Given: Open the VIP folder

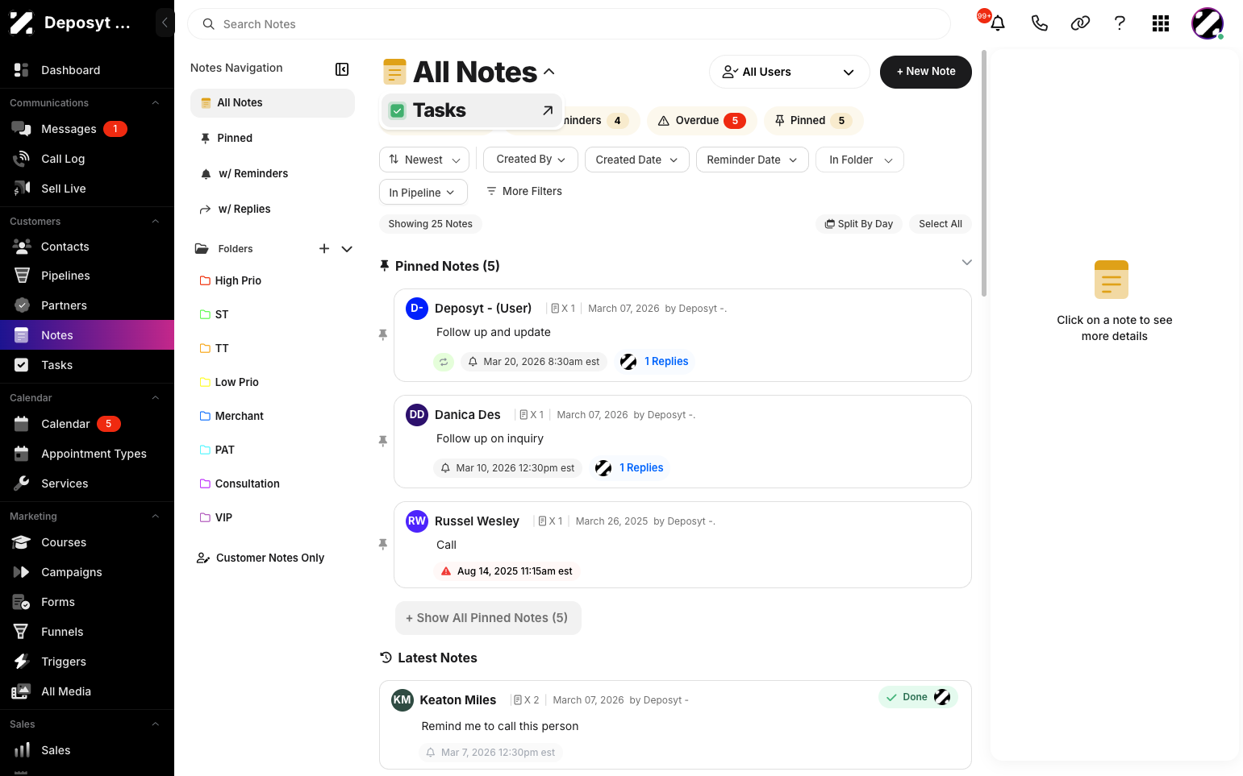Looking at the screenshot, I should tap(216, 517).
